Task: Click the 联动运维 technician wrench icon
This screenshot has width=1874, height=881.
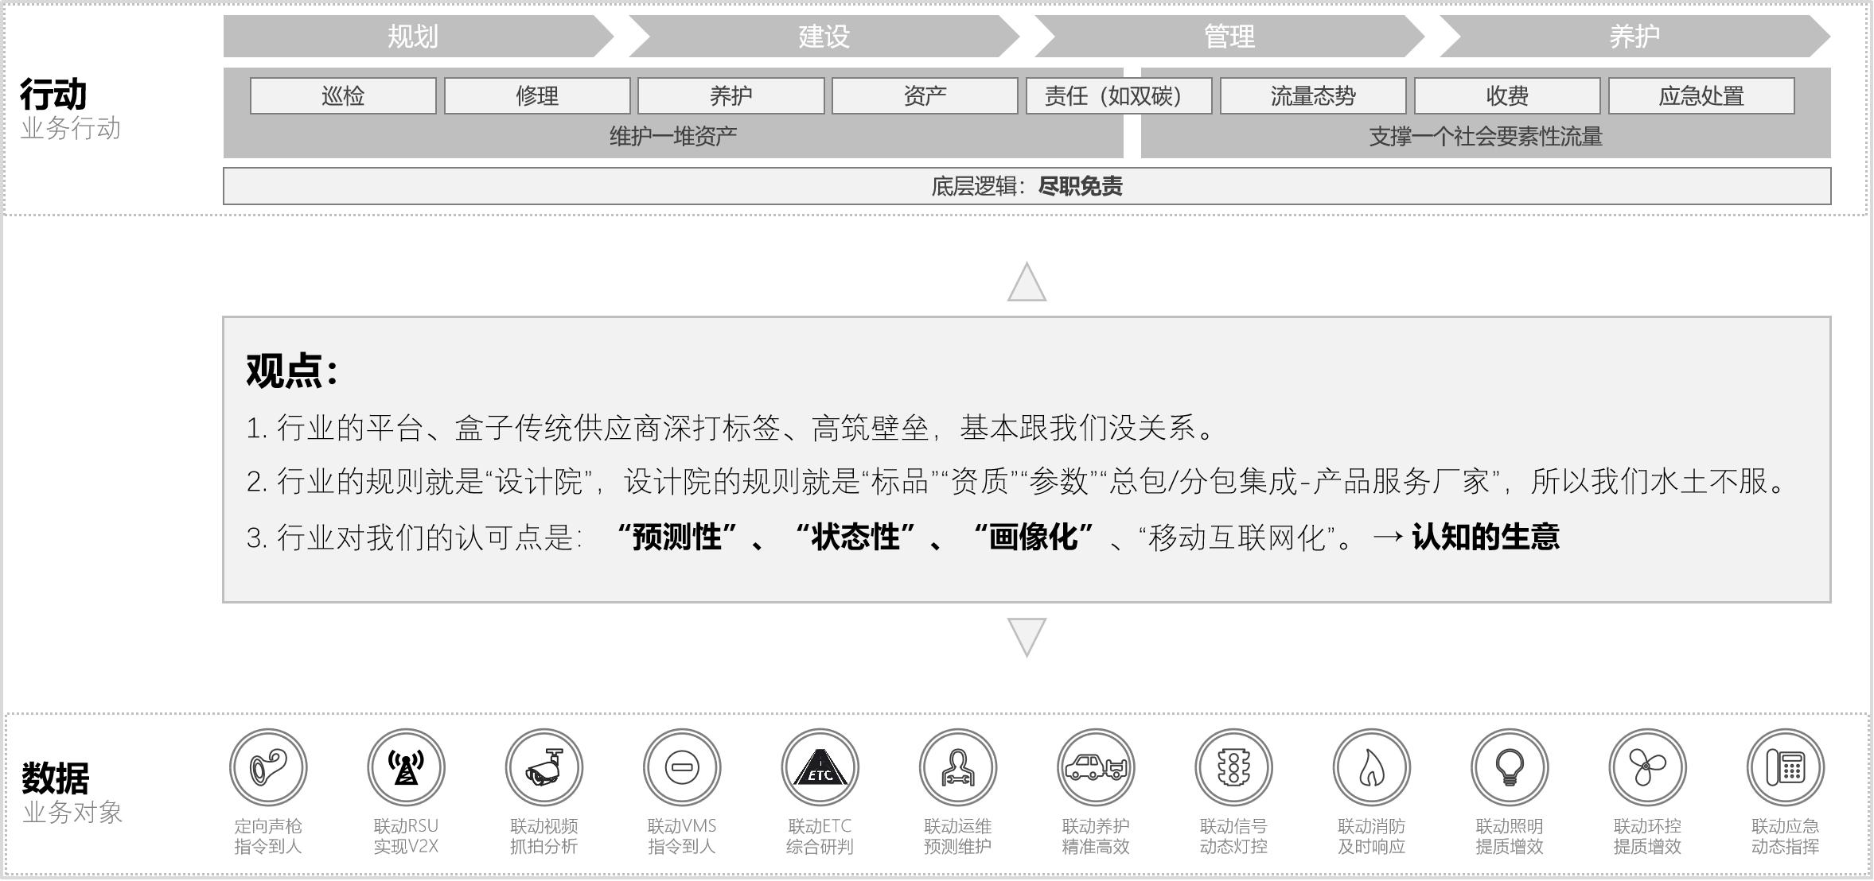Action: point(958,767)
